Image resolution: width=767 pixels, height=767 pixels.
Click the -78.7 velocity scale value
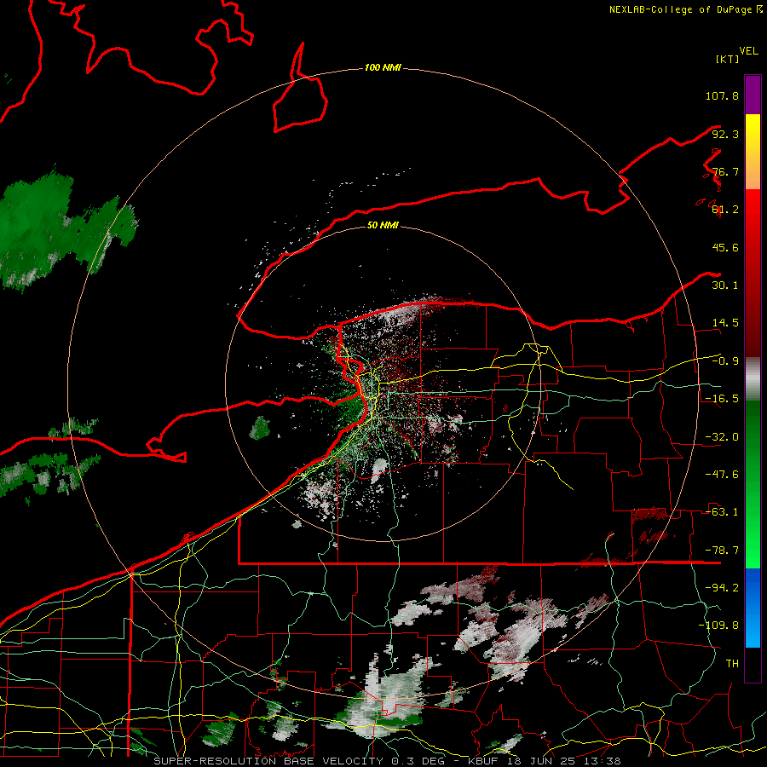(x=722, y=551)
